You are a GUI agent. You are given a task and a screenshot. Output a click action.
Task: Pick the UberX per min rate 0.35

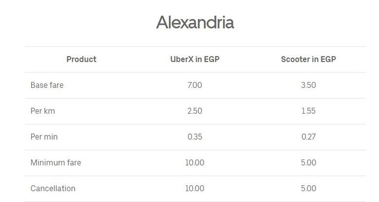coord(195,136)
